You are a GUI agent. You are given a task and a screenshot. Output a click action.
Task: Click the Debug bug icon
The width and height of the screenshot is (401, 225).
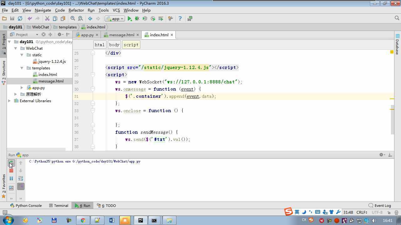tap(137, 19)
